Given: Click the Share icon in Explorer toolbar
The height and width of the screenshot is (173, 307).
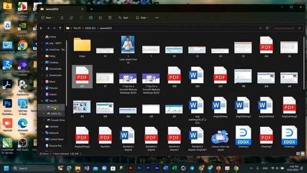Looking at the screenshot, I should coord(100,18).
